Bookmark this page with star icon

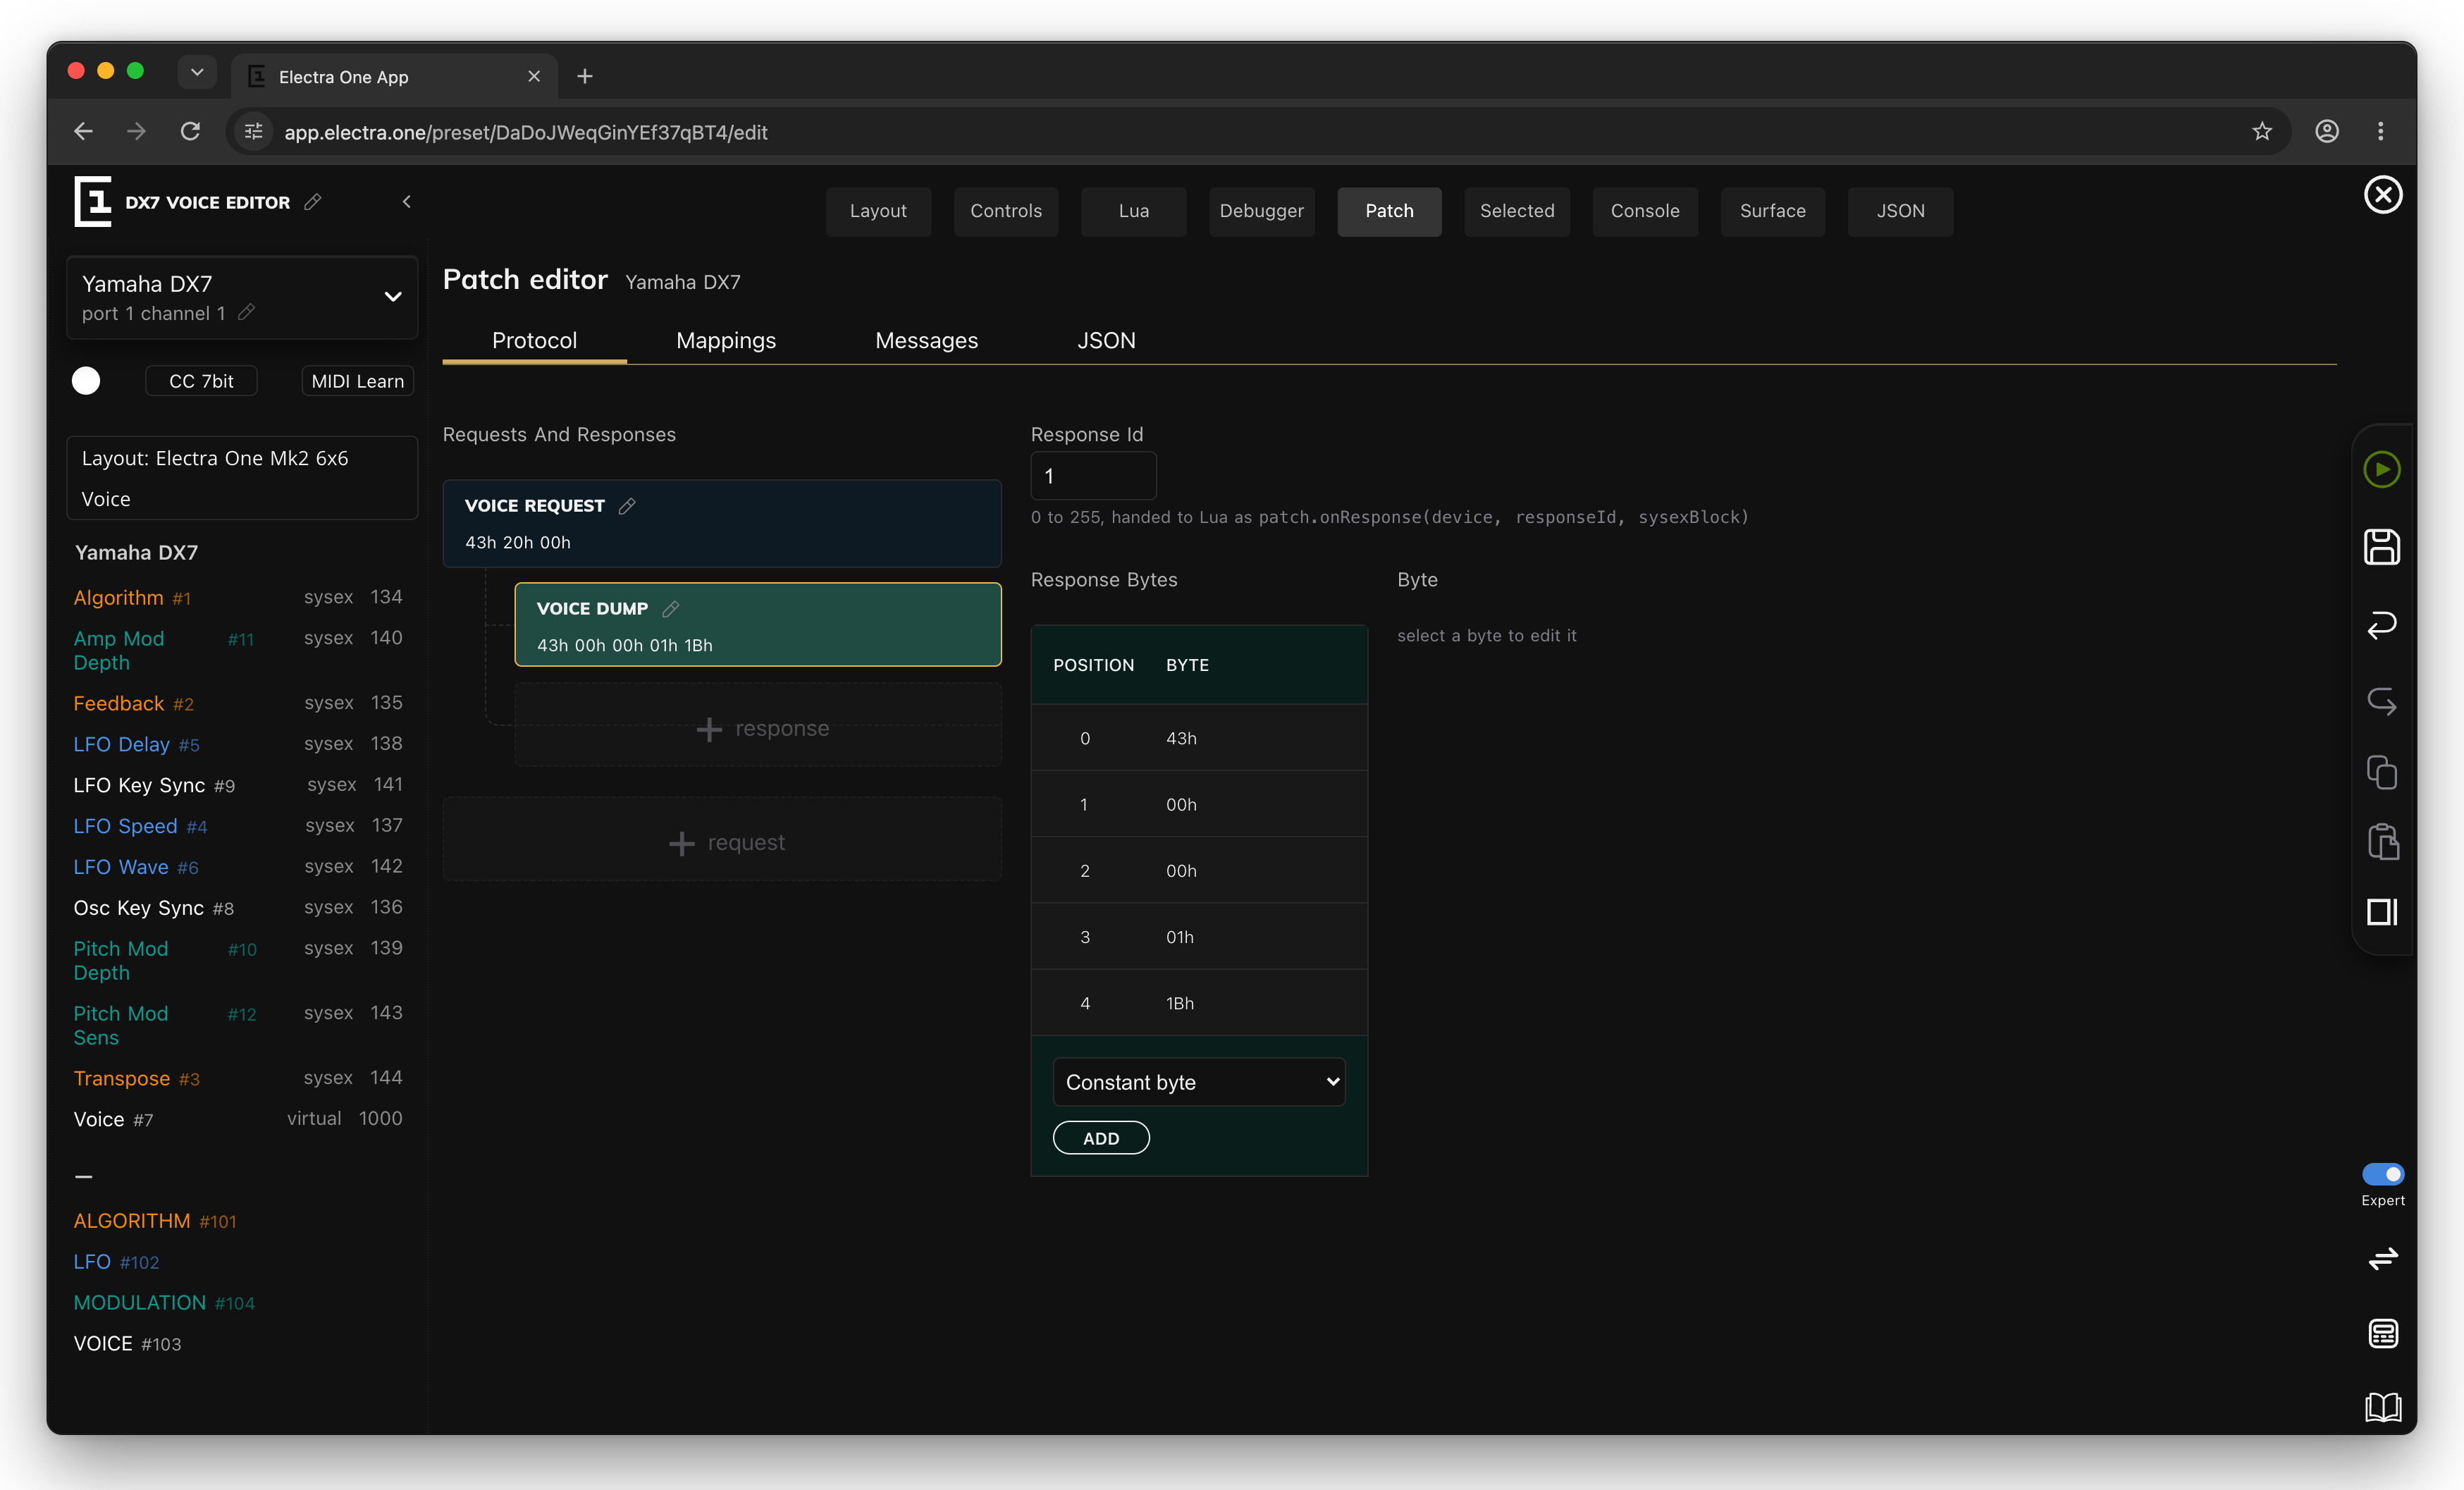tap(2262, 131)
